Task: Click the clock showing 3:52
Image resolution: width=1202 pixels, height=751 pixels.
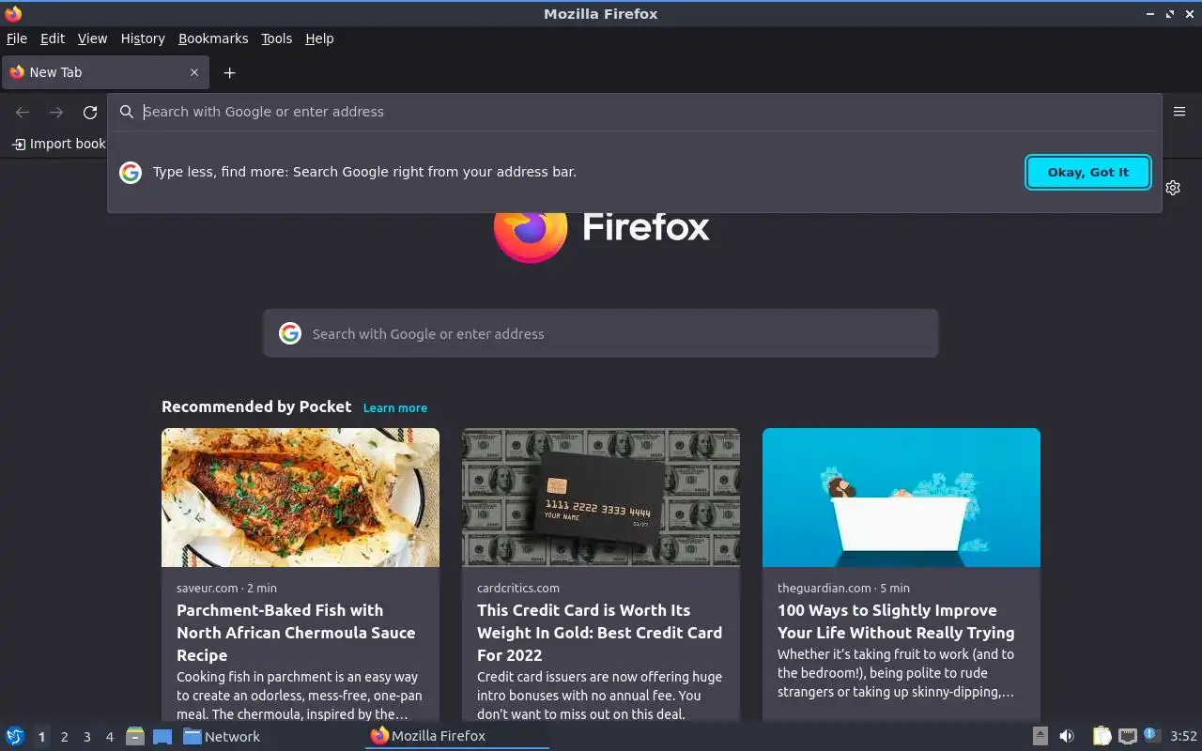Action: pos(1183,736)
